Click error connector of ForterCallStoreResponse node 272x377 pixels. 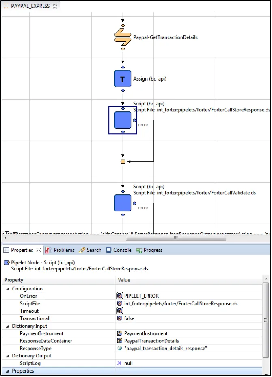(x=134, y=120)
